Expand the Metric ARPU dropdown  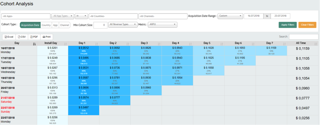(163, 25)
